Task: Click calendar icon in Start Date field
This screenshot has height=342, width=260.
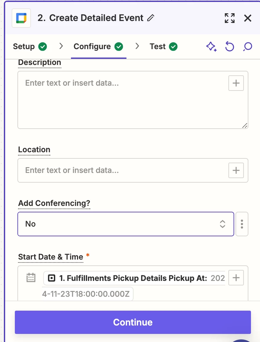Action: [31, 278]
